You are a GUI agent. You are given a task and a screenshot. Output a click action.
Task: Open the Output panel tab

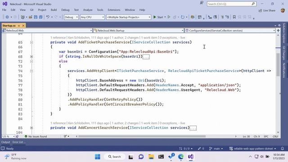(6, 142)
